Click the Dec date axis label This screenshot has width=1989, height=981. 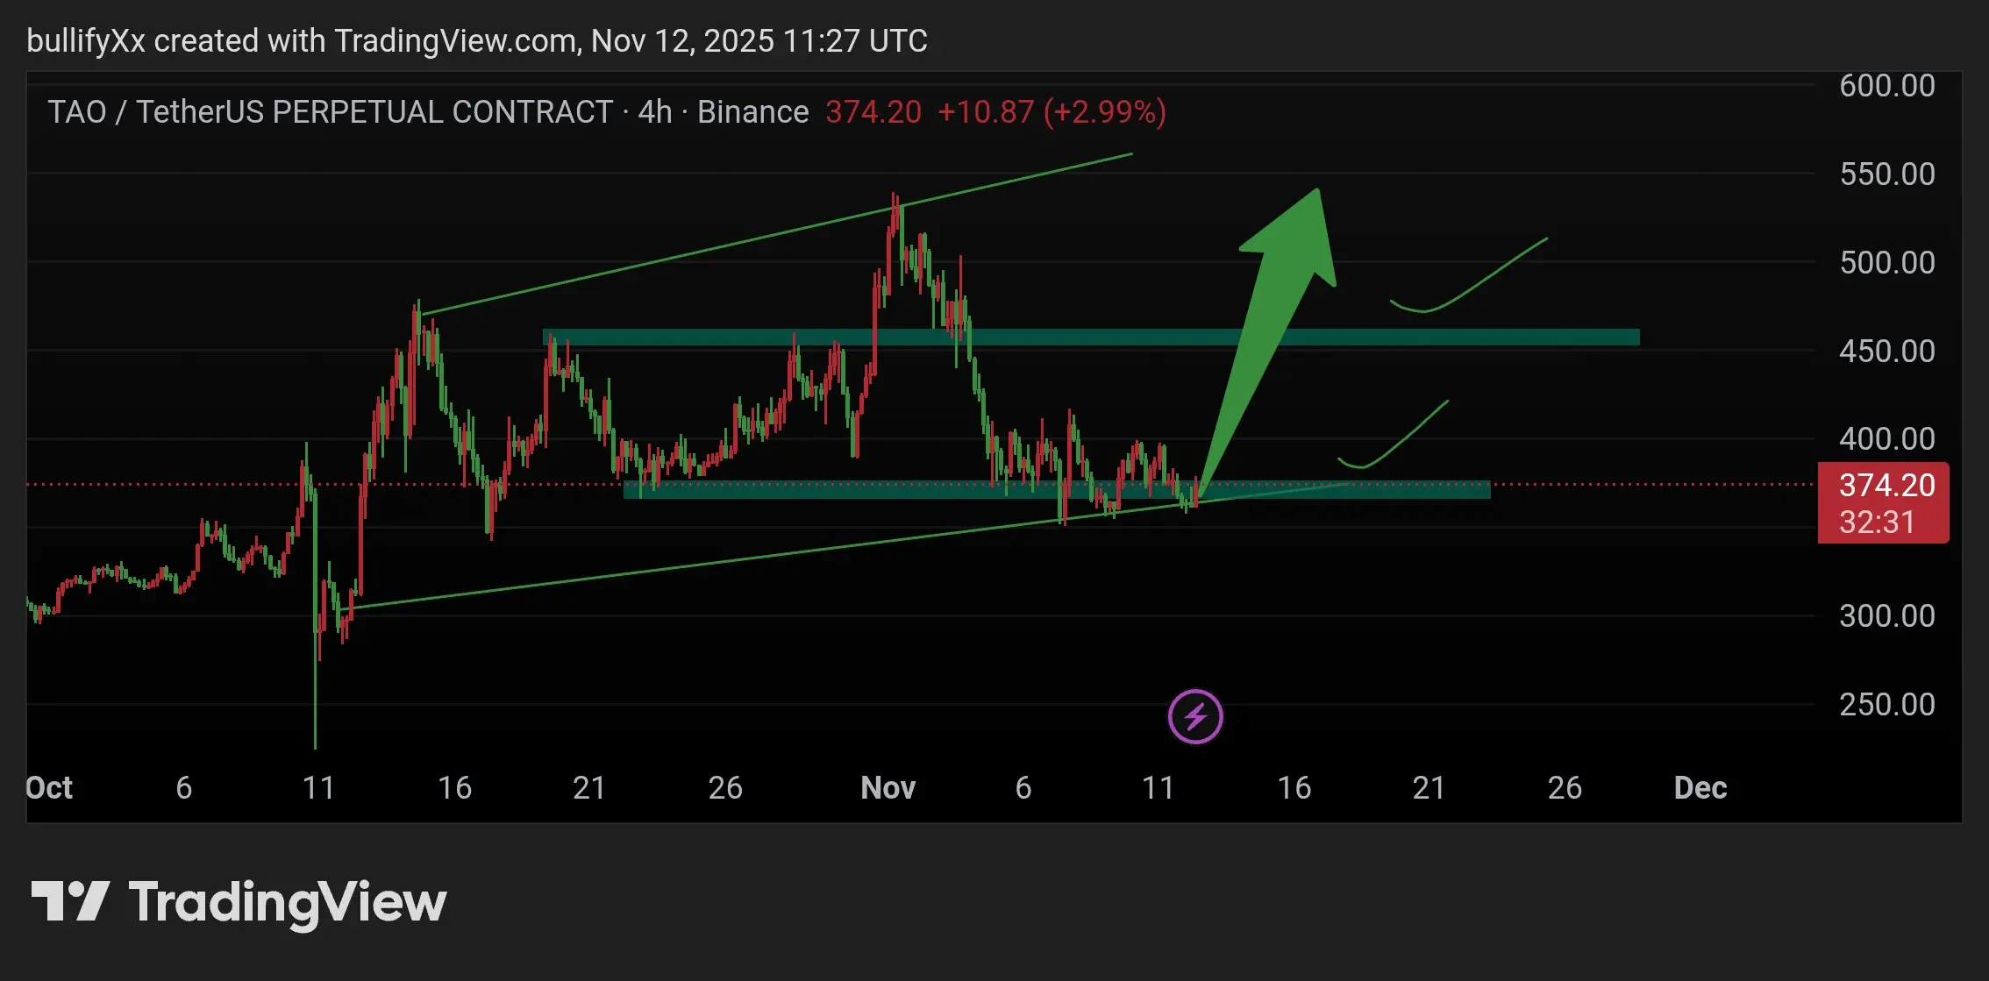1700,788
